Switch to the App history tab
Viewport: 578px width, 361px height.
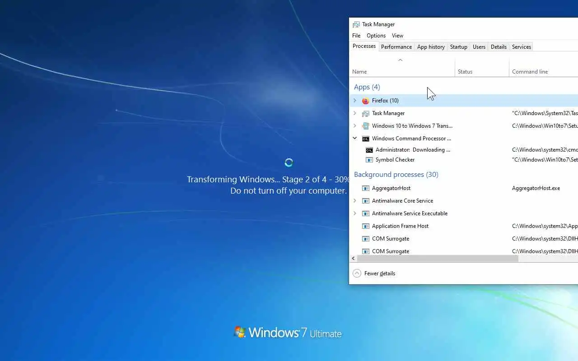[x=431, y=47]
